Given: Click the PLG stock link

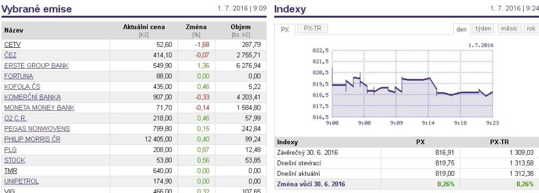Looking at the screenshot, I should tap(11, 150).
